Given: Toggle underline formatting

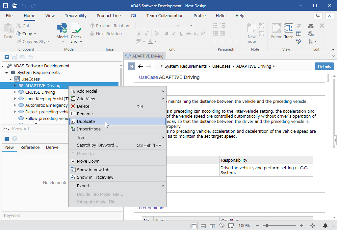Looking at the screenshot, I should click(x=181, y=34).
